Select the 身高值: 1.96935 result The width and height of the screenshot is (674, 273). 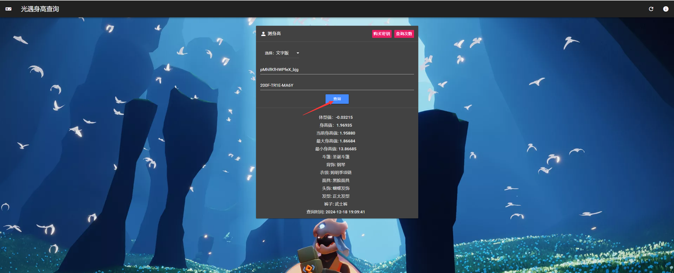click(x=336, y=125)
